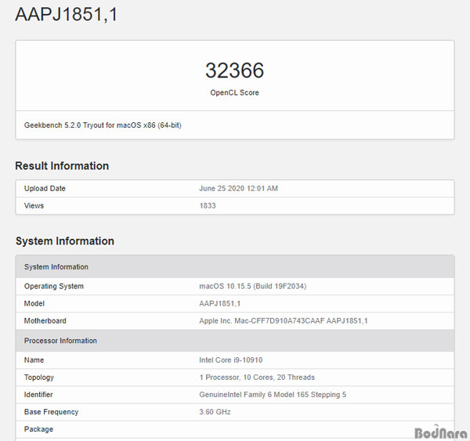The width and height of the screenshot is (470, 441).
Task: Click the 1833 views count
Action: click(208, 206)
